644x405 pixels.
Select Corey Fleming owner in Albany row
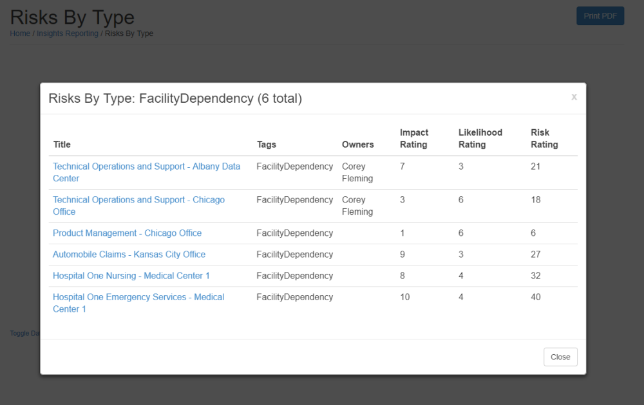coord(357,172)
